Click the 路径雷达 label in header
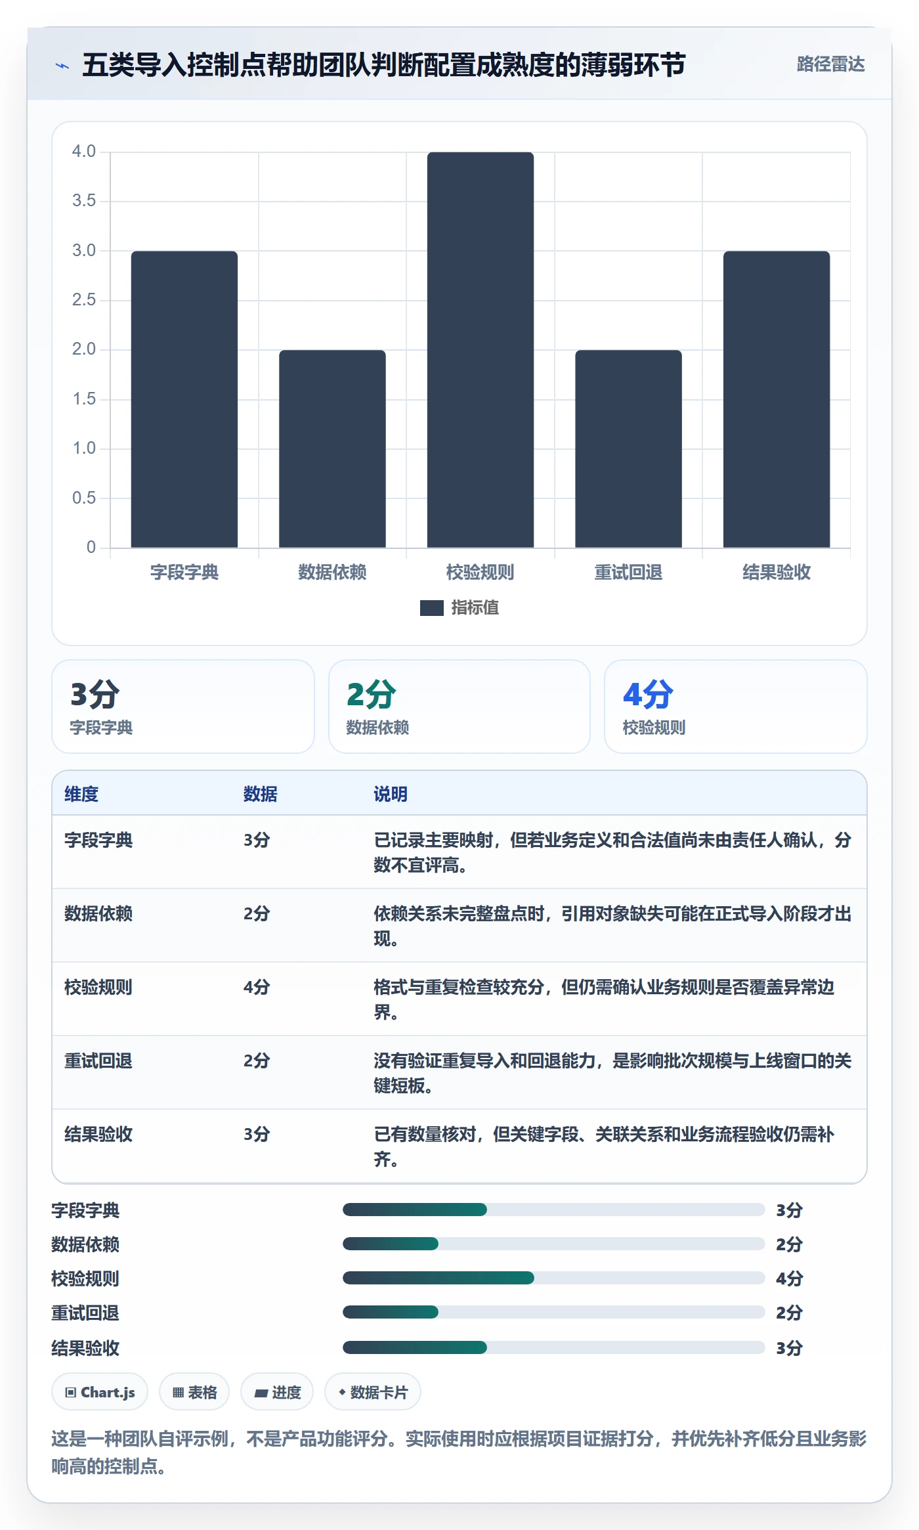This screenshot has width=919, height=1530. click(830, 64)
